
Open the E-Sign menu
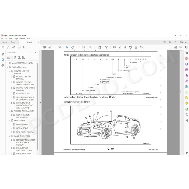point(16,39)
